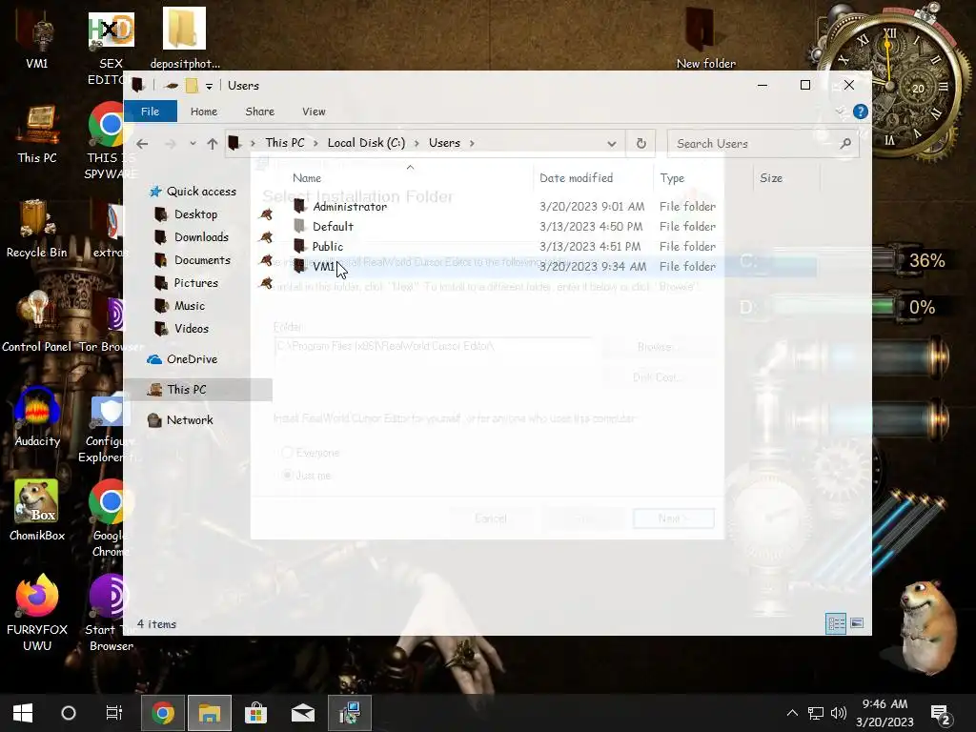
Task: Open Cortana search circle on taskbar
Action: pos(69,713)
